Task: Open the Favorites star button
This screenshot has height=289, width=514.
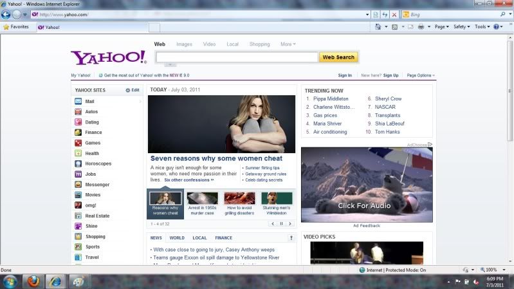Action: (16, 27)
